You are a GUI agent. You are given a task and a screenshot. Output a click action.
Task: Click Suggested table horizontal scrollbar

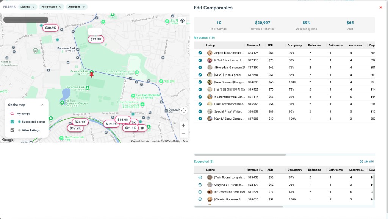(239, 207)
